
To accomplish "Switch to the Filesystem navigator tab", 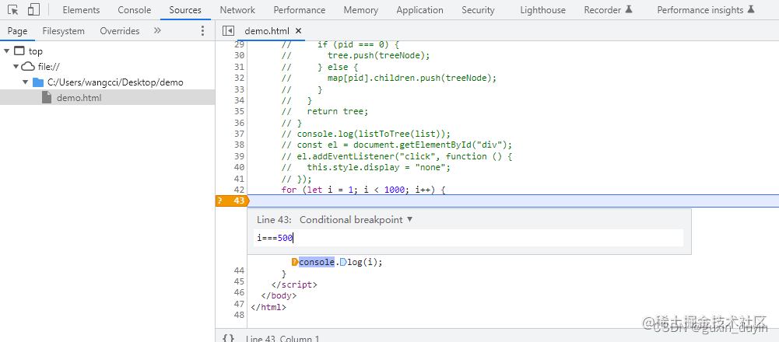I will pos(64,31).
